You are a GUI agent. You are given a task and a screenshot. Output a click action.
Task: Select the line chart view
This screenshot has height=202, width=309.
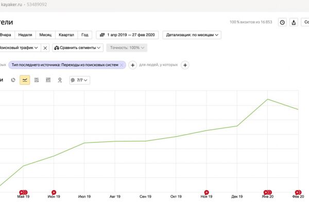25,80
